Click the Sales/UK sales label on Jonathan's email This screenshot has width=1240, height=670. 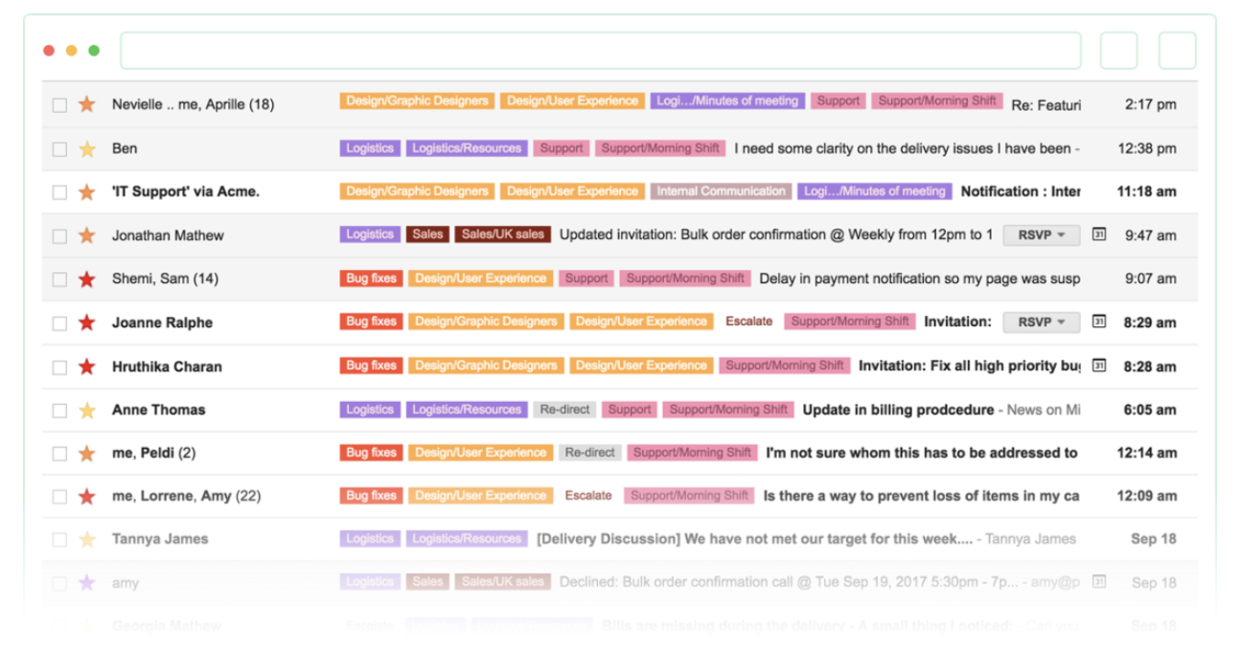[x=502, y=234]
